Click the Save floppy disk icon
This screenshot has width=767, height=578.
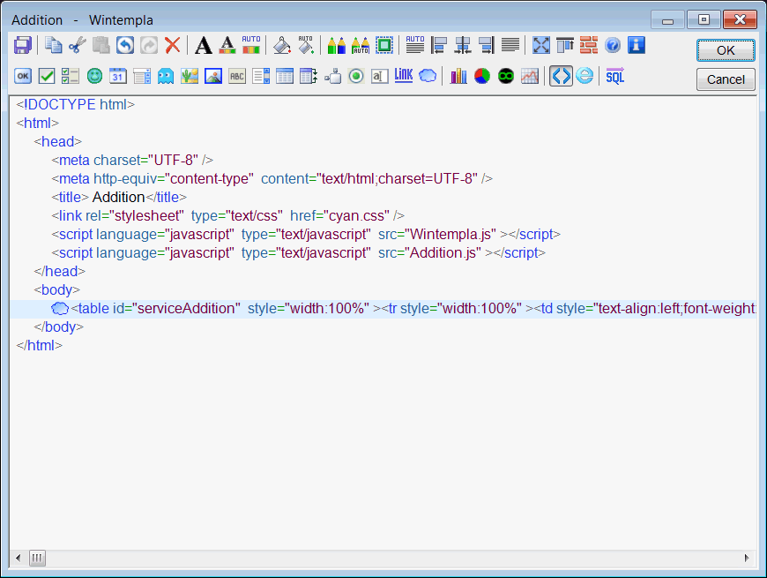coord(23,46)
